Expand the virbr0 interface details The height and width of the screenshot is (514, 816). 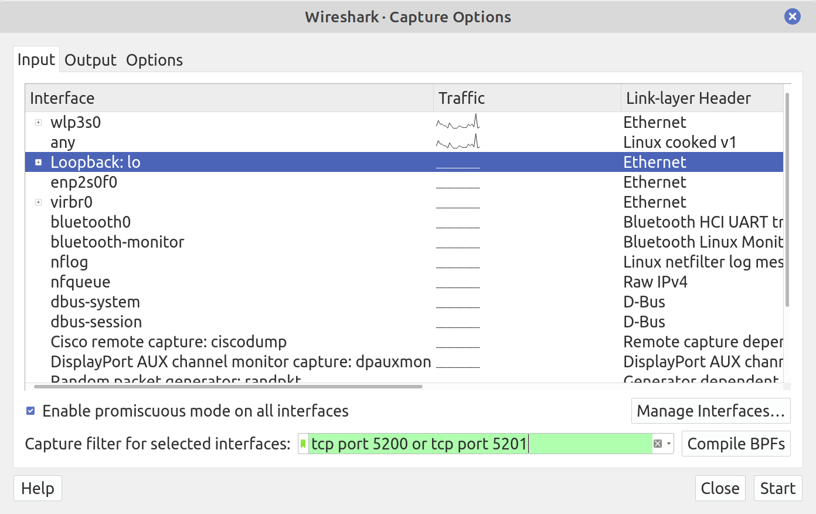tap(39, 202)
